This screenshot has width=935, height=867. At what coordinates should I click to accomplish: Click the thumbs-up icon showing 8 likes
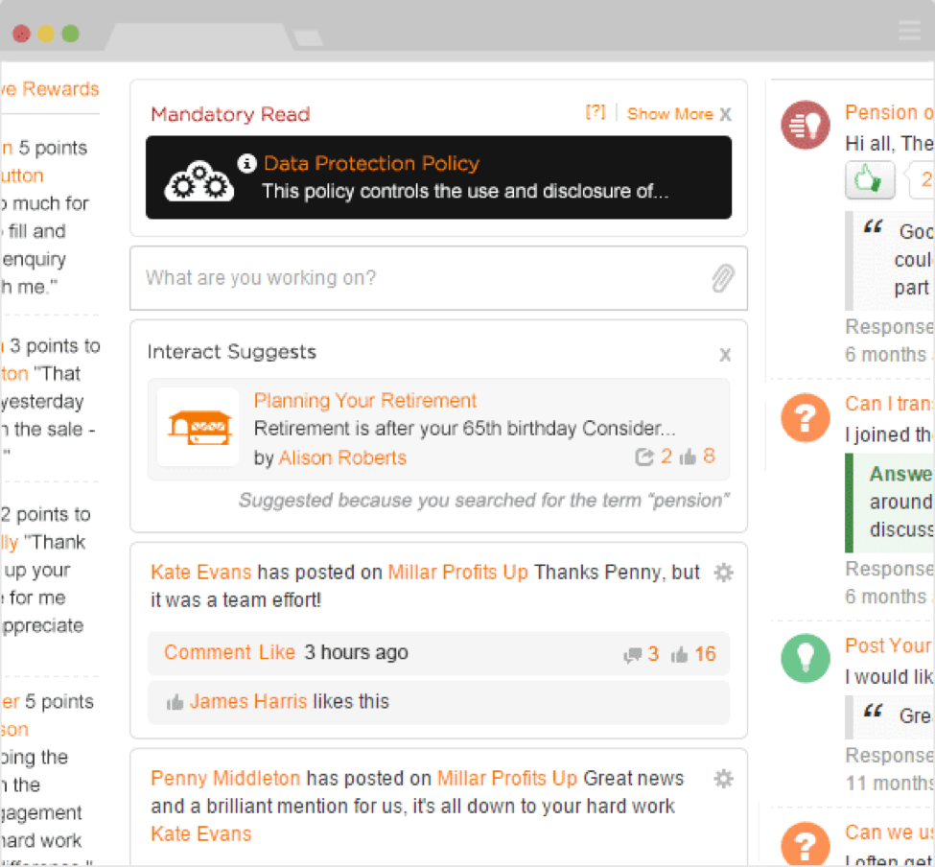(x=688, y=457)
